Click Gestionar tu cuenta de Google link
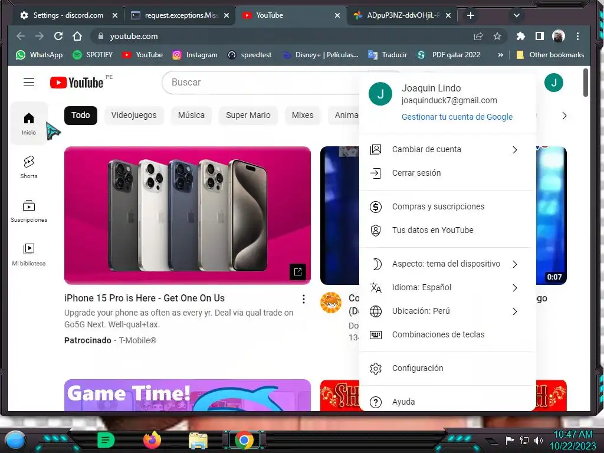This screenshot has height=453, width=604. [457, 117]
